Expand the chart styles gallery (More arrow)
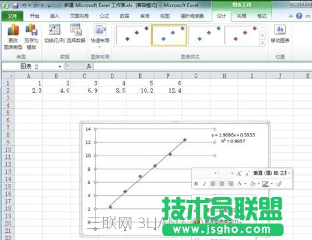312x240 pixels. [x=263, y=44]
